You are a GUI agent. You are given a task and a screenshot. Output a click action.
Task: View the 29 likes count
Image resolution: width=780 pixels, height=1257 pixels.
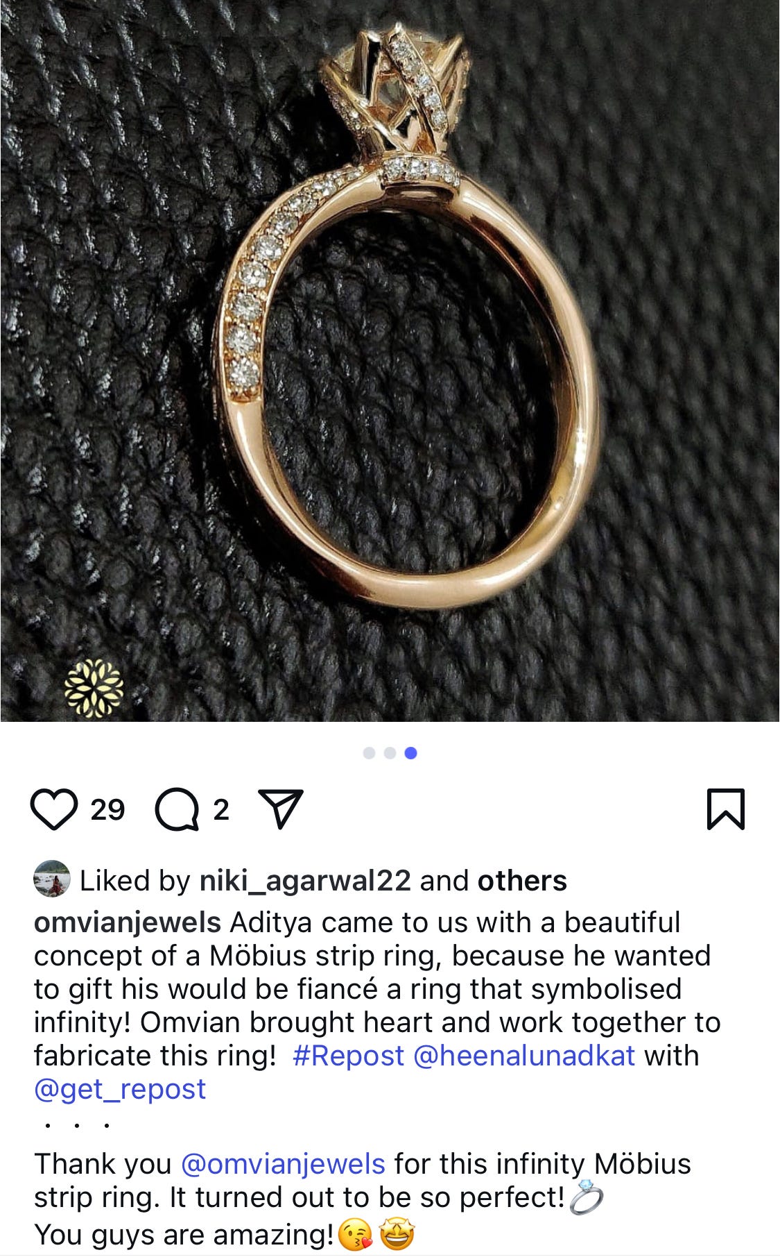107,810
